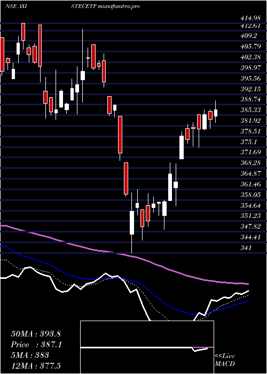
Task: Click the 371.69 axis value
Action: tap(250, 152)
